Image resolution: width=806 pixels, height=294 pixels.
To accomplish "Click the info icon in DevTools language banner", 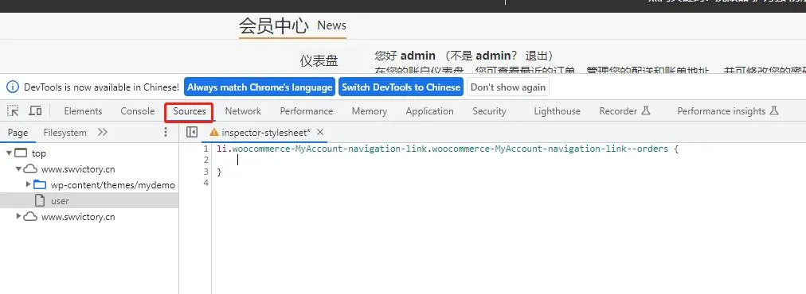I will pos(12,87).
